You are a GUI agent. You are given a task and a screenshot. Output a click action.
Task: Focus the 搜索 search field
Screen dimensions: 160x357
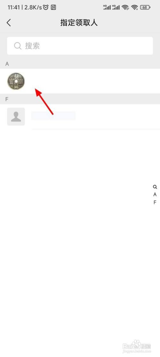point(80,46)
